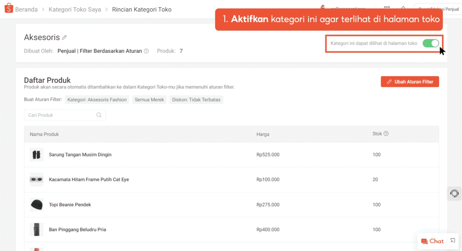Select Diskon: Tidak Terbatas filter tag
462x251 pixels.
(x=196, y=100)
